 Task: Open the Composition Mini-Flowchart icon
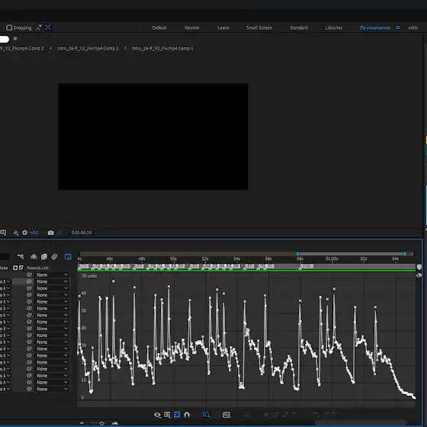pyautogui.click(x=20, y=256)
